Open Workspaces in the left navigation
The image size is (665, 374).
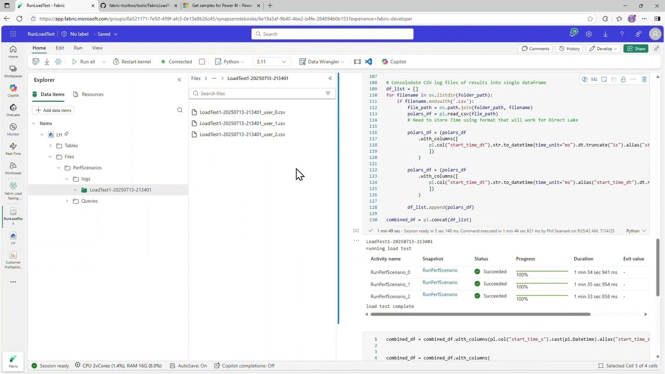pyautogui.click(x=13, y=71)
